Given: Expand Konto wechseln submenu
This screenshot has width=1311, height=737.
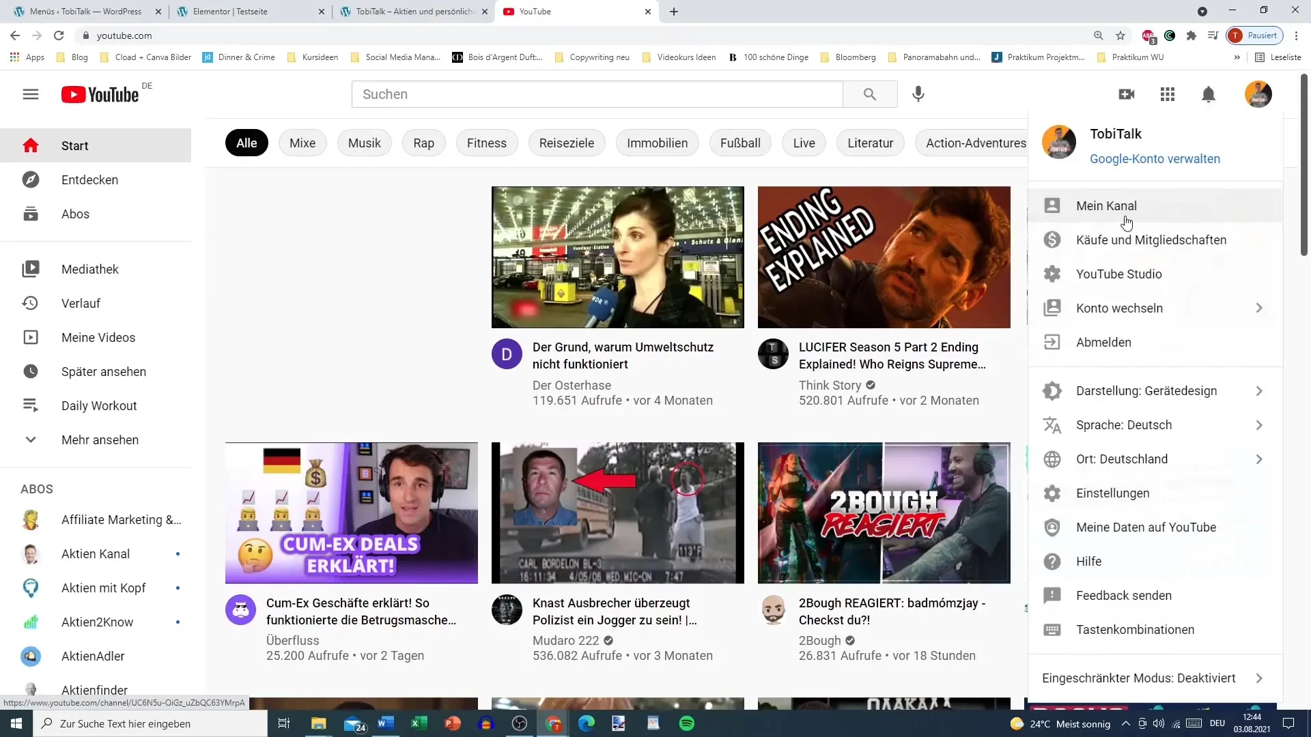Looking at the screenshot, I should pyautogui.click(x=1155, y=308).
